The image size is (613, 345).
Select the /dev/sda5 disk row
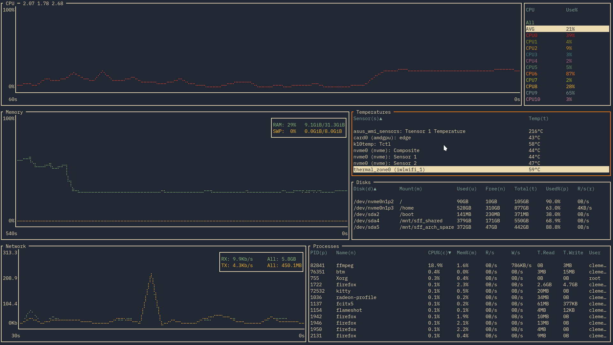pyautogui.click(x=481, y=227)
